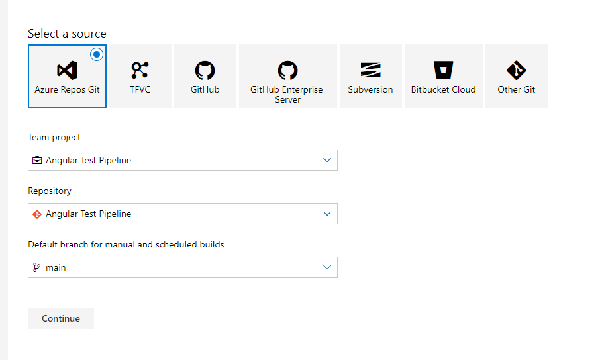Click Angular Test Pipeline in Repository box
Viewport: 598px width, 360px height.
pos(88,214)
